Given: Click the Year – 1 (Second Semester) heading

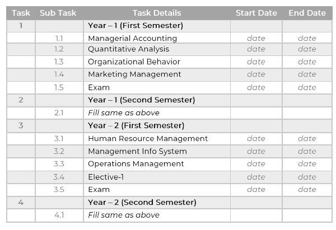Looking at the screenshot, I should pos(142,100).
